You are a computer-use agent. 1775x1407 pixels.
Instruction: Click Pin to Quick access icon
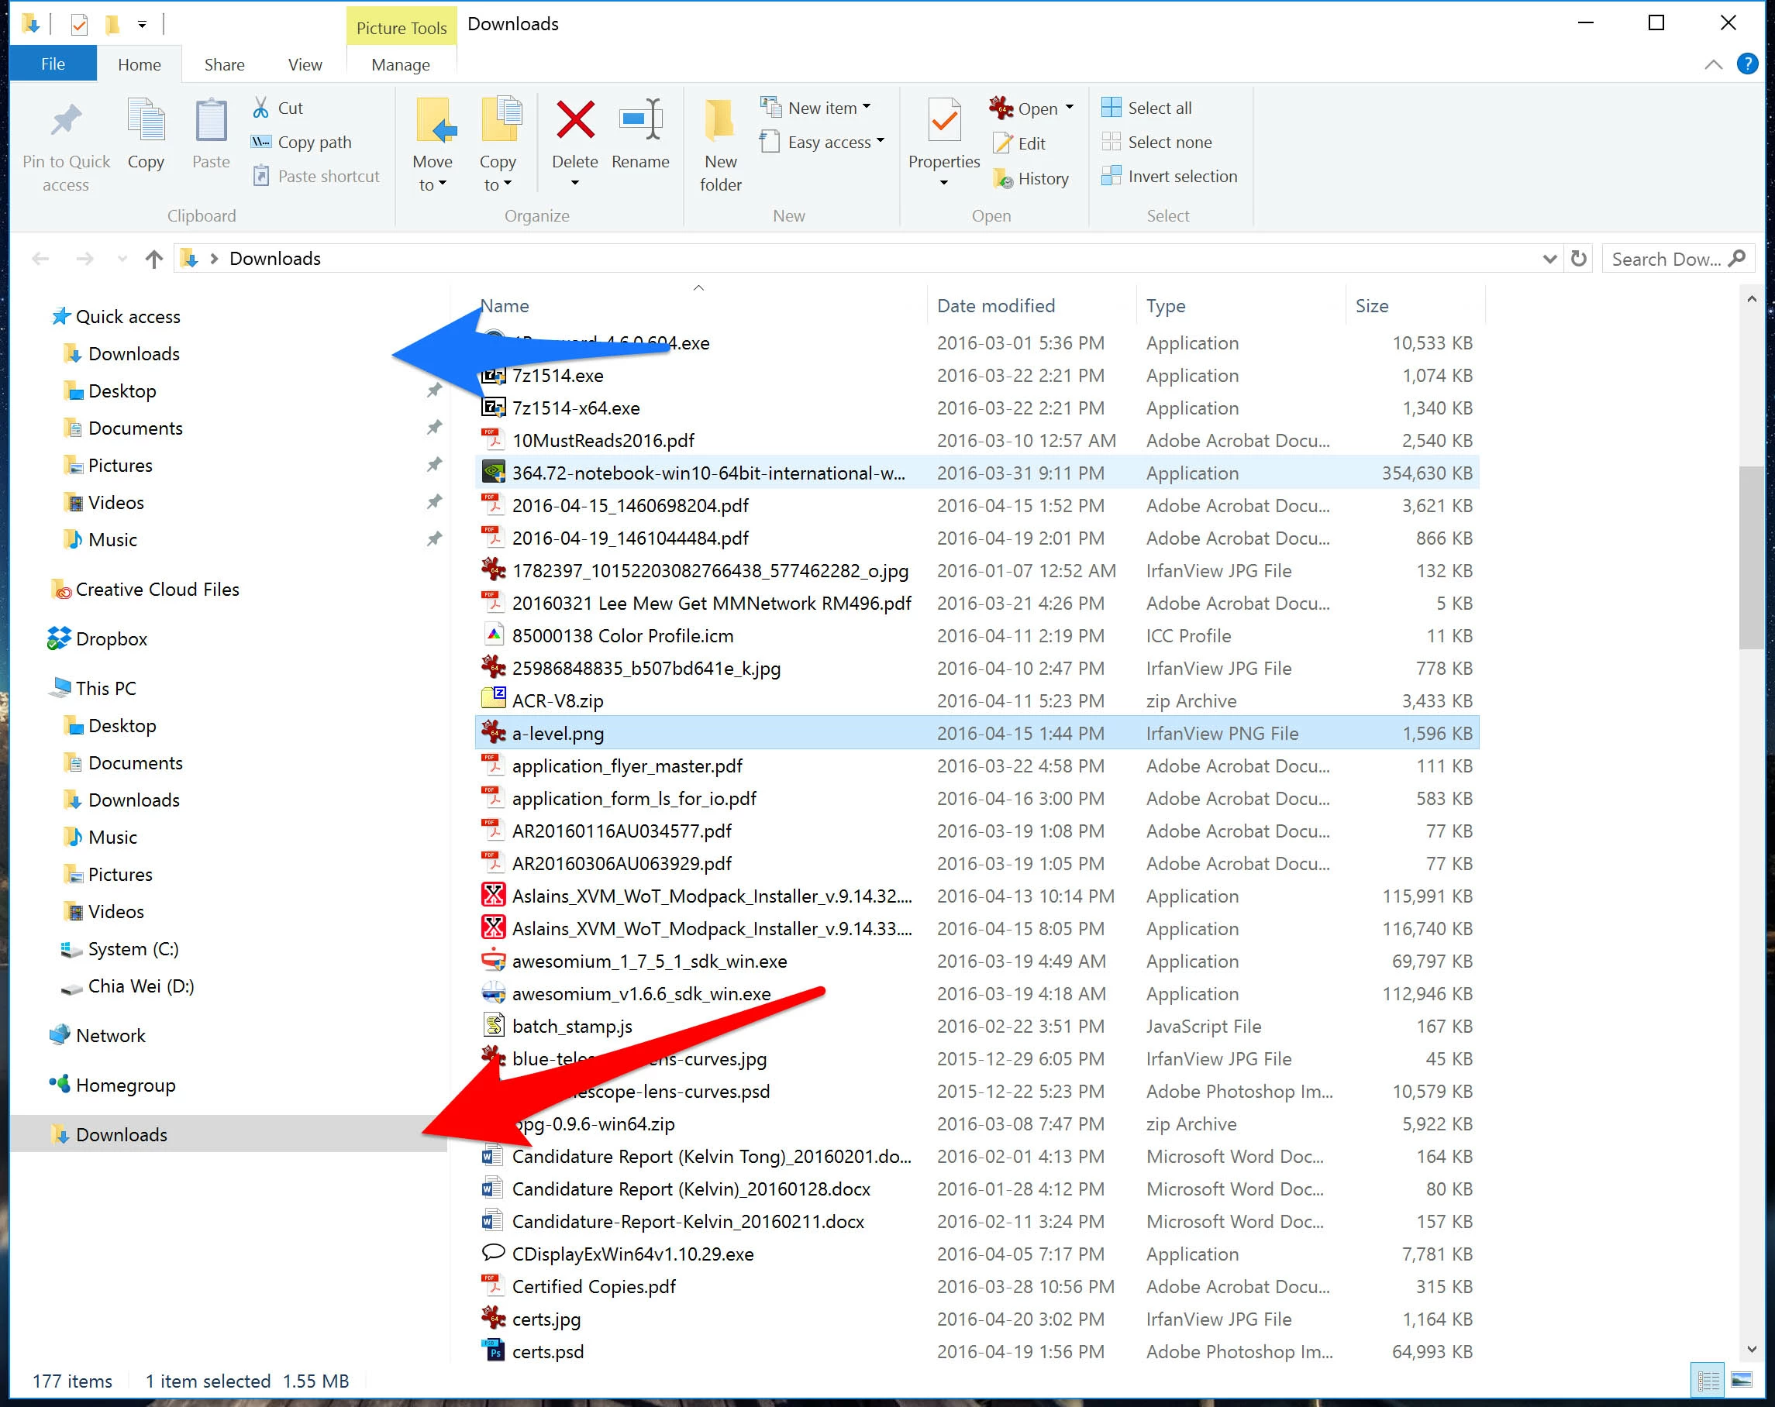[x=66, y=122]
